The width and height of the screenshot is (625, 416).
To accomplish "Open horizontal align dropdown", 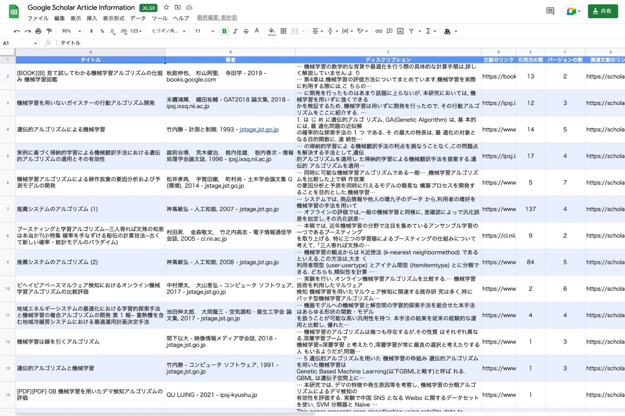I will pyautogui.click(x=317, y=31).
